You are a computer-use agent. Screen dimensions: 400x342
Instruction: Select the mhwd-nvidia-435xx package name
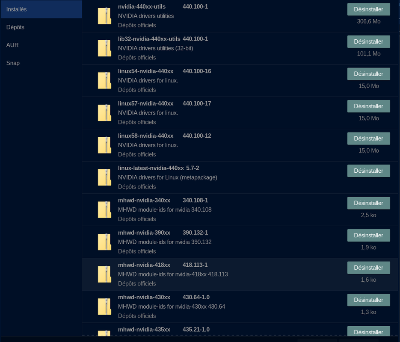click(x=144, y=330)
